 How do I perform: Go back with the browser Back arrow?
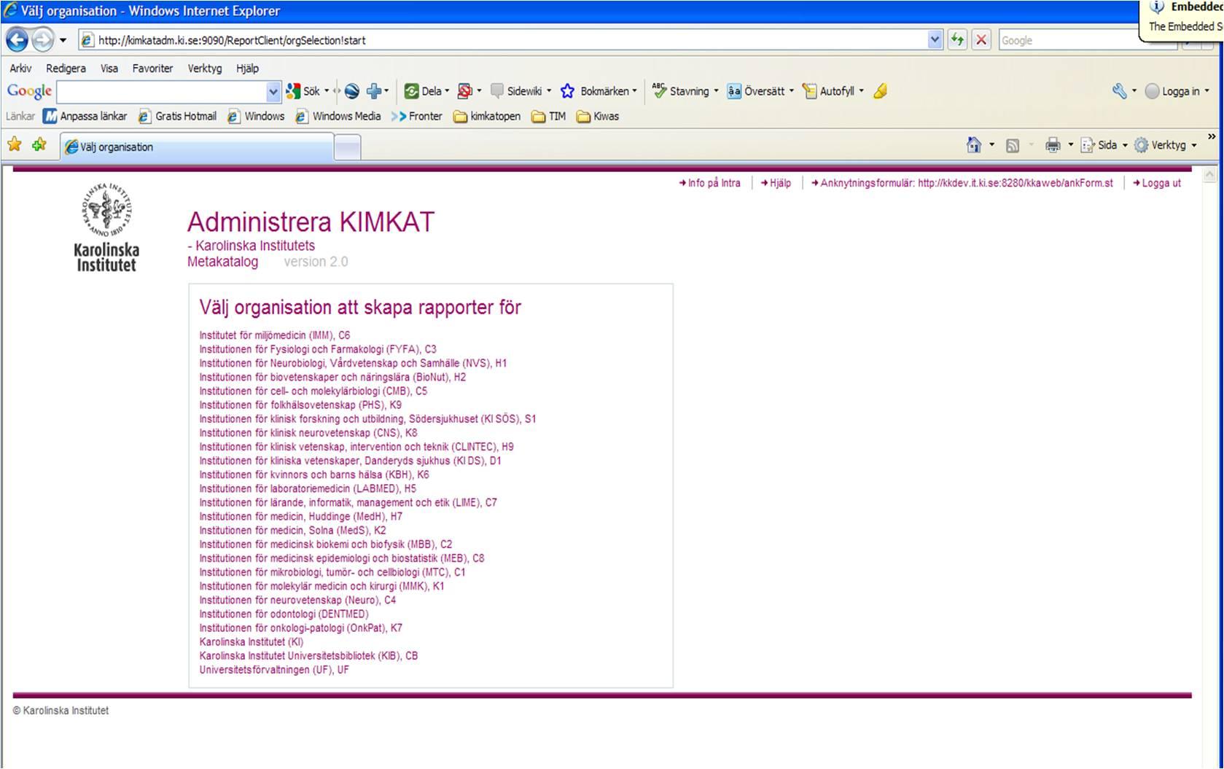tap(17, 39)
